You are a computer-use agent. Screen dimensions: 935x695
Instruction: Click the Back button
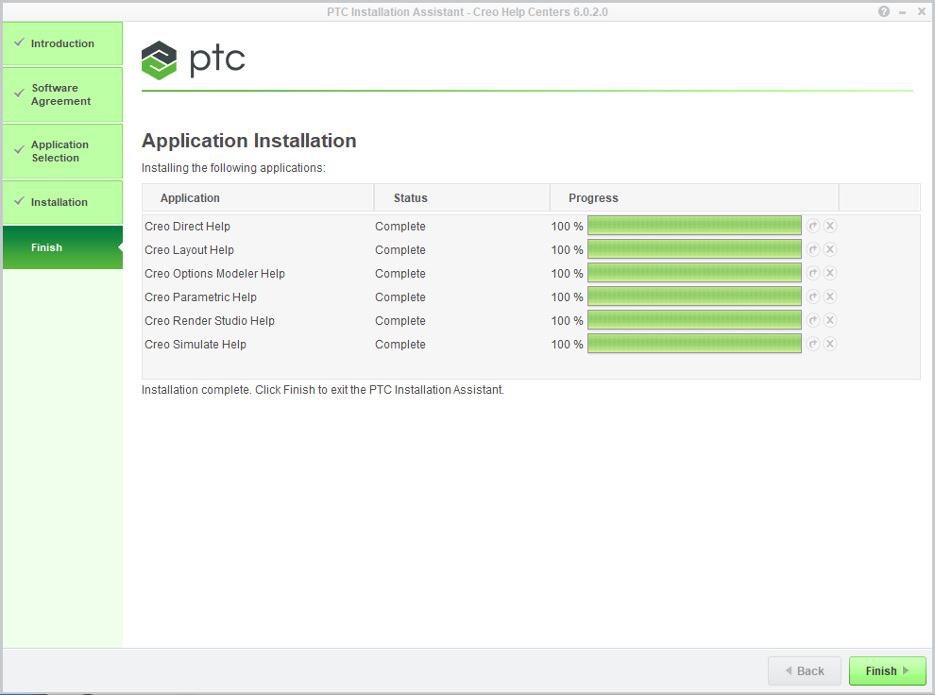click(804, 670)
